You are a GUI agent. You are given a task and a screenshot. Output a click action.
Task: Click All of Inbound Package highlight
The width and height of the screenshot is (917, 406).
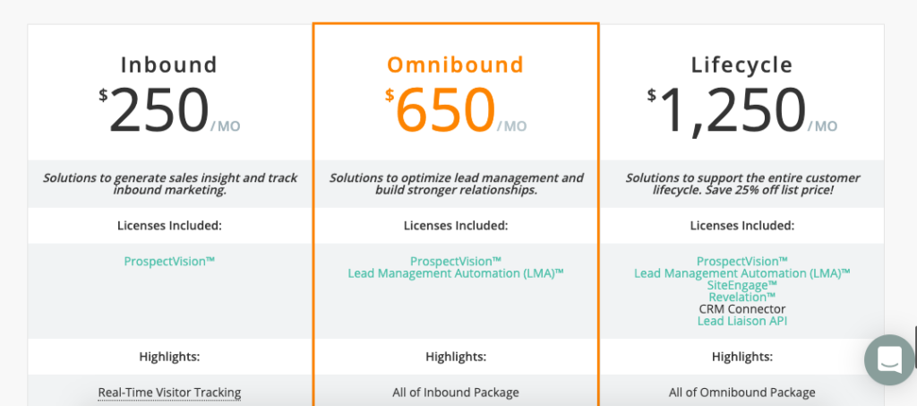pos(456,393)
